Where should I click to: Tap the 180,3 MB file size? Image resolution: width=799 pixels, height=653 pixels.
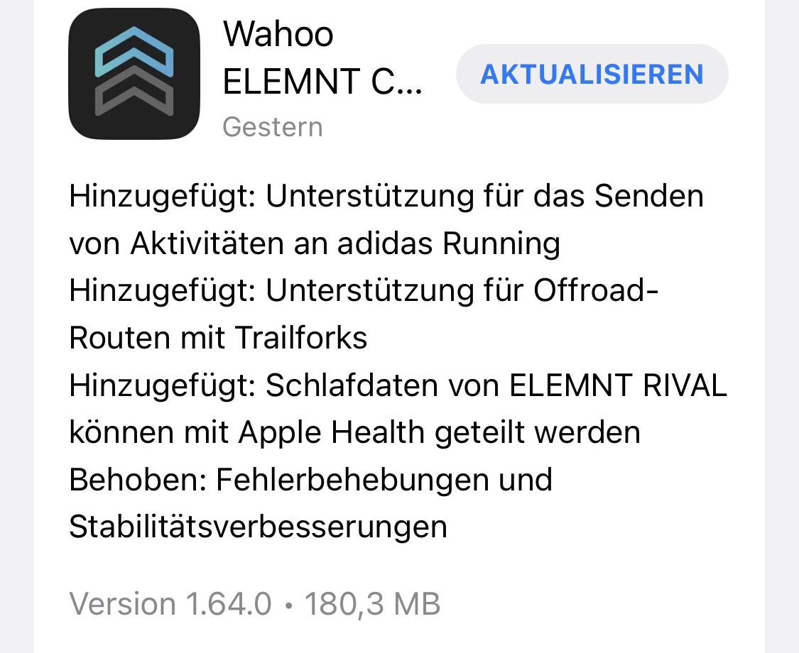(x=372, y=603)
